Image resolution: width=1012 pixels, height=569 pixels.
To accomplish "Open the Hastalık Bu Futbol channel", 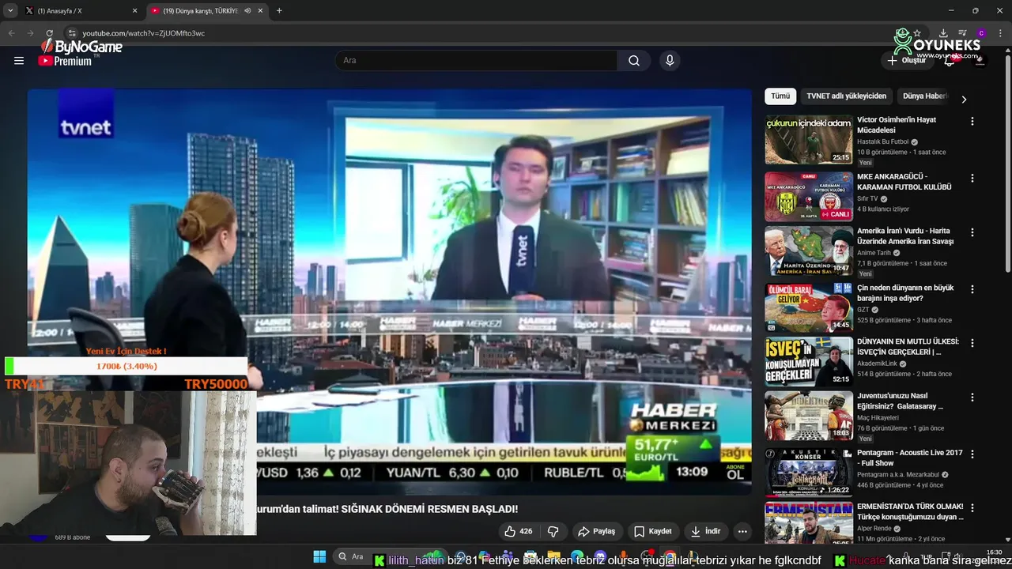I will [x=883, y=141].
